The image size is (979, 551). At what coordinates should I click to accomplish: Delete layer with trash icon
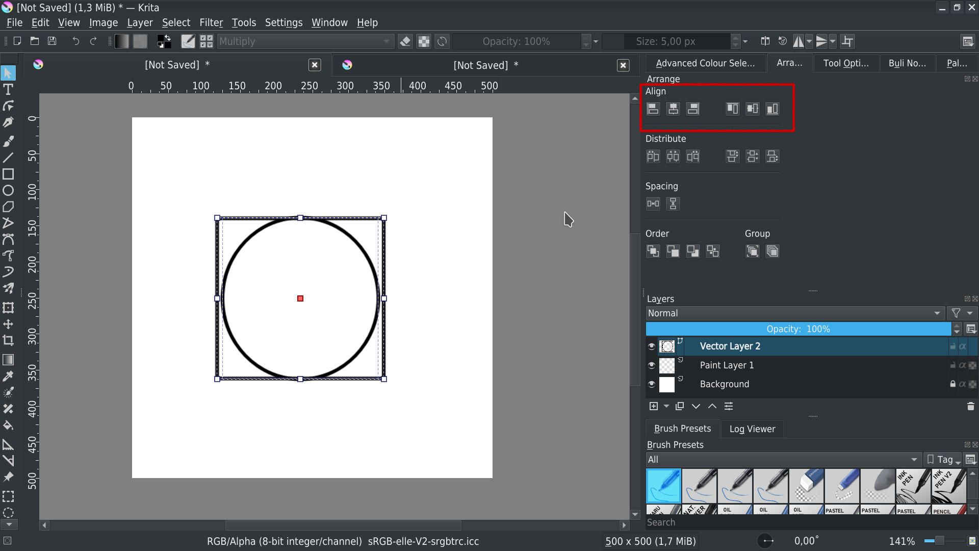coord(970,406)
